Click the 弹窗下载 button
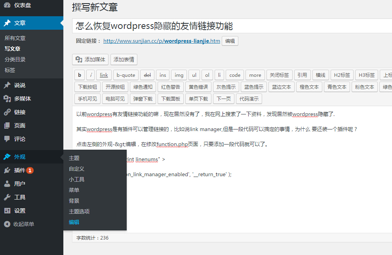Image resolution: width=392 pixels, height=255 pixels. pos(143,99)
